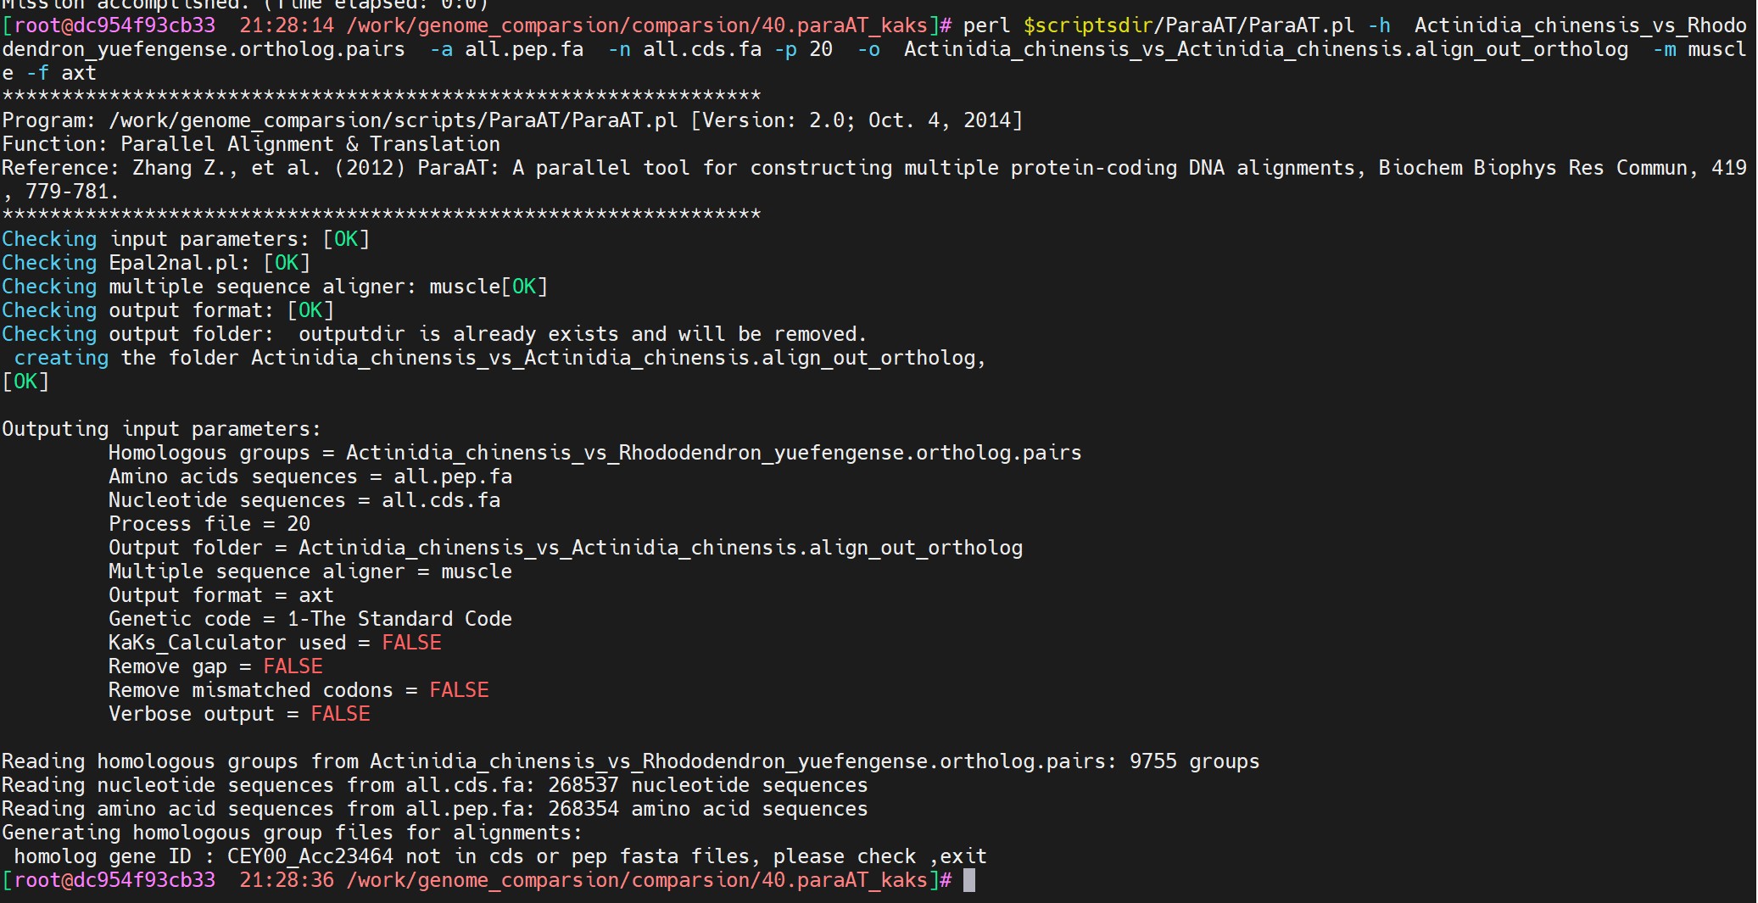
Task: Click 'Function: Parallel Alignment & Translation' text
Action: [x=251, y=144]
